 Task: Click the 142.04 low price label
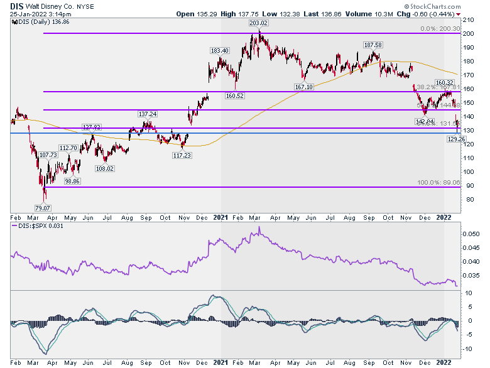425,121
